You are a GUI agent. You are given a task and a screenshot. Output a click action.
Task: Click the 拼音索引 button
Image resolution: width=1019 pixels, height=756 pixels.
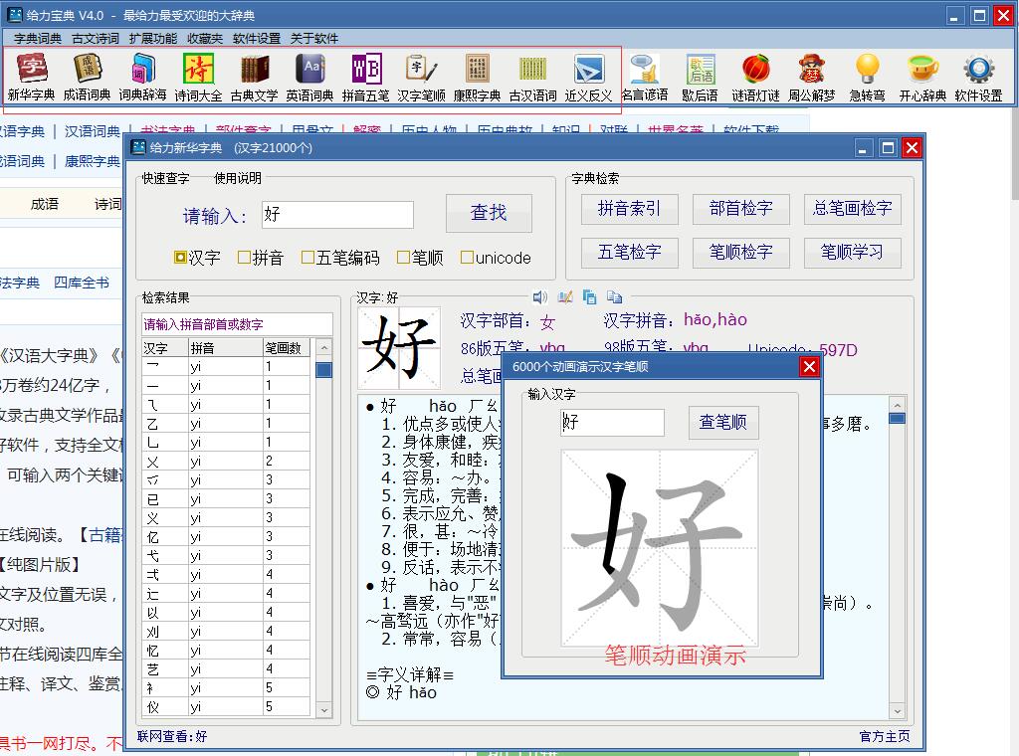pos(630,209)
